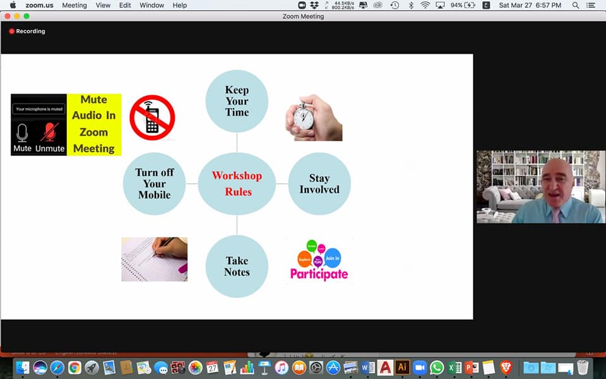Click the Zoom camera menu bar icon
This screenshot has height=379, width=606.
[x=302, y=5]
